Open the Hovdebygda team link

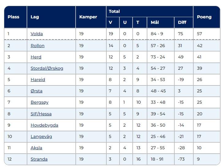44,125
